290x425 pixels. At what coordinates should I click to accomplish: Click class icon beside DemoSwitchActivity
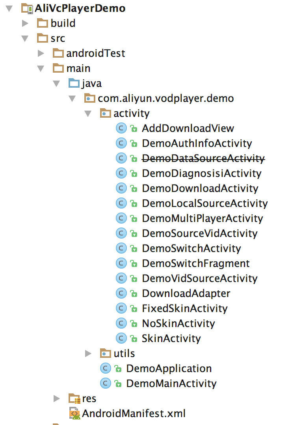pyautogui.click(x=121, y=248)
